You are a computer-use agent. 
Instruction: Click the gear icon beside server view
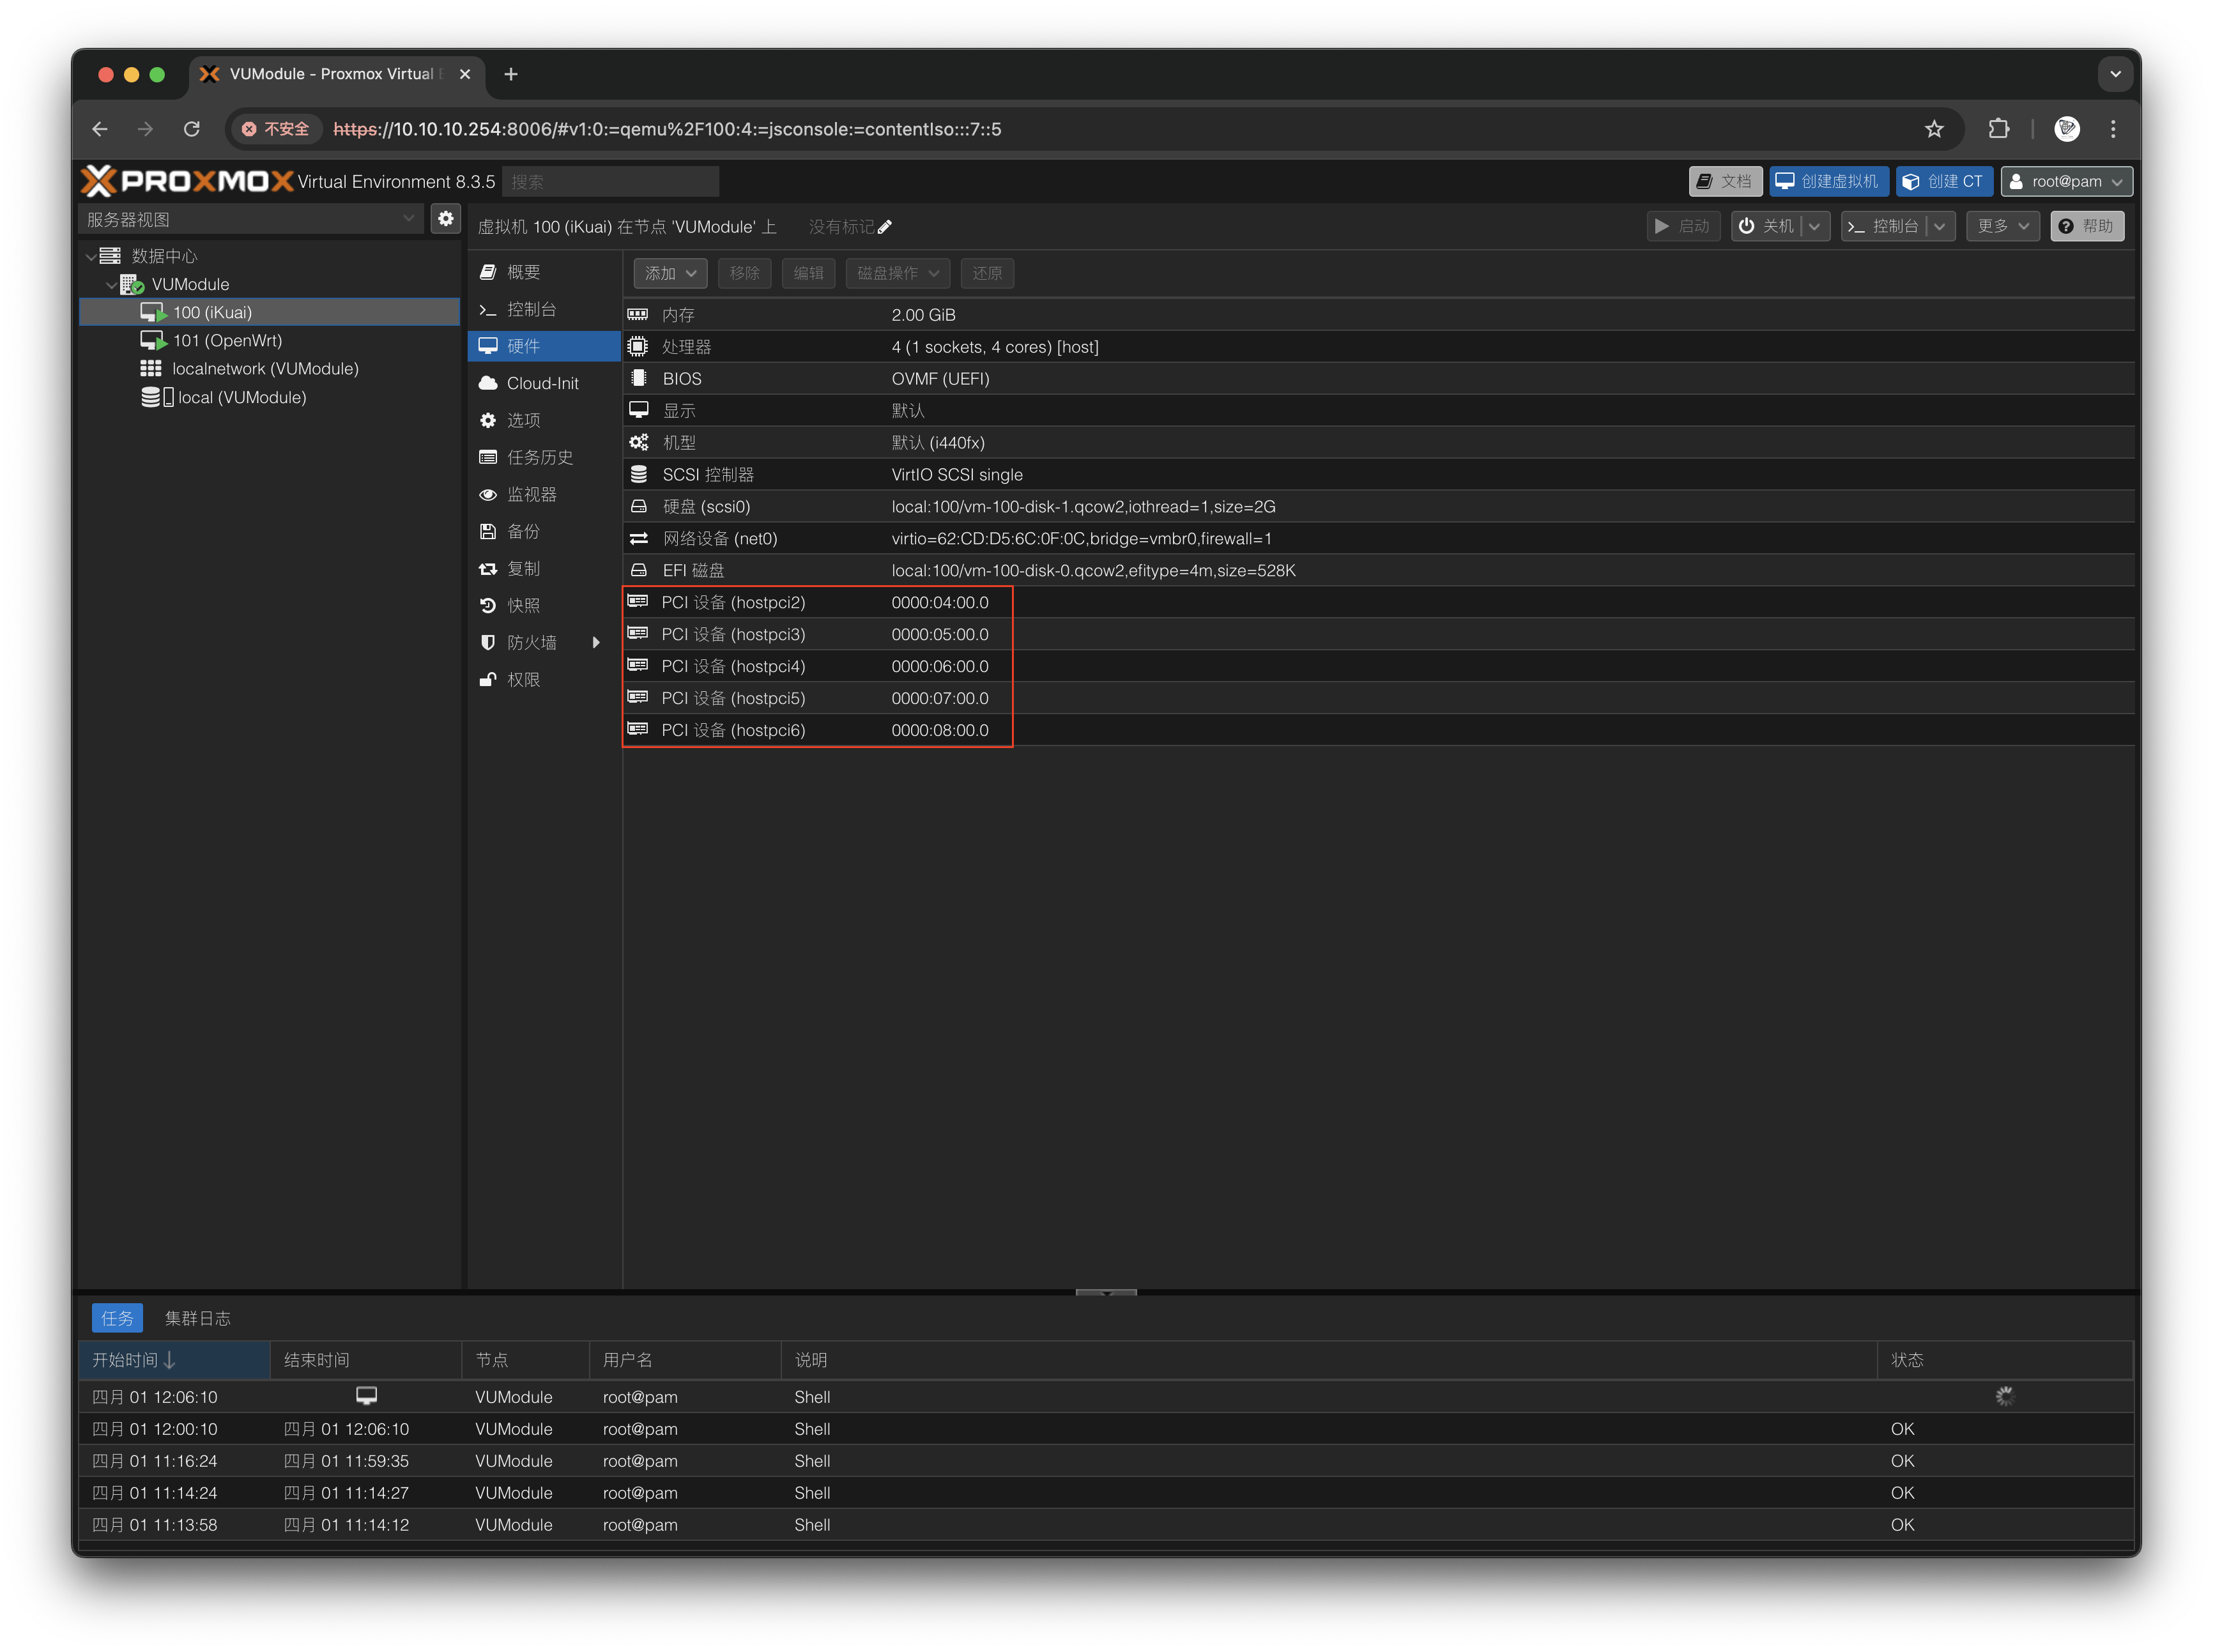445,219
